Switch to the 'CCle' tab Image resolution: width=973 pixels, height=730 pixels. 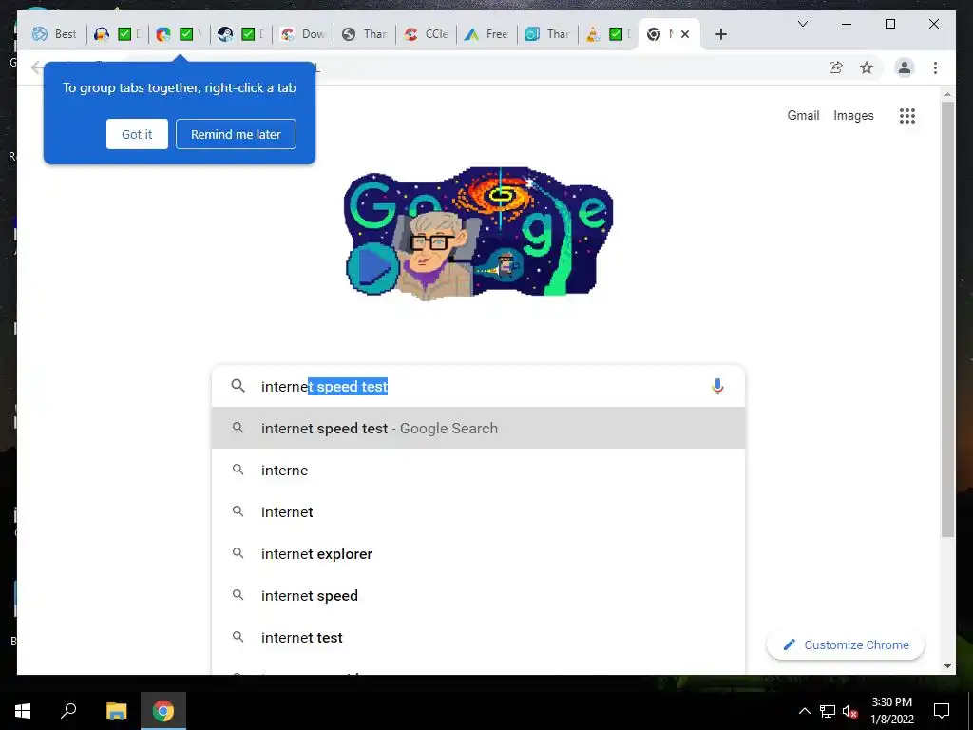point(427,34)
